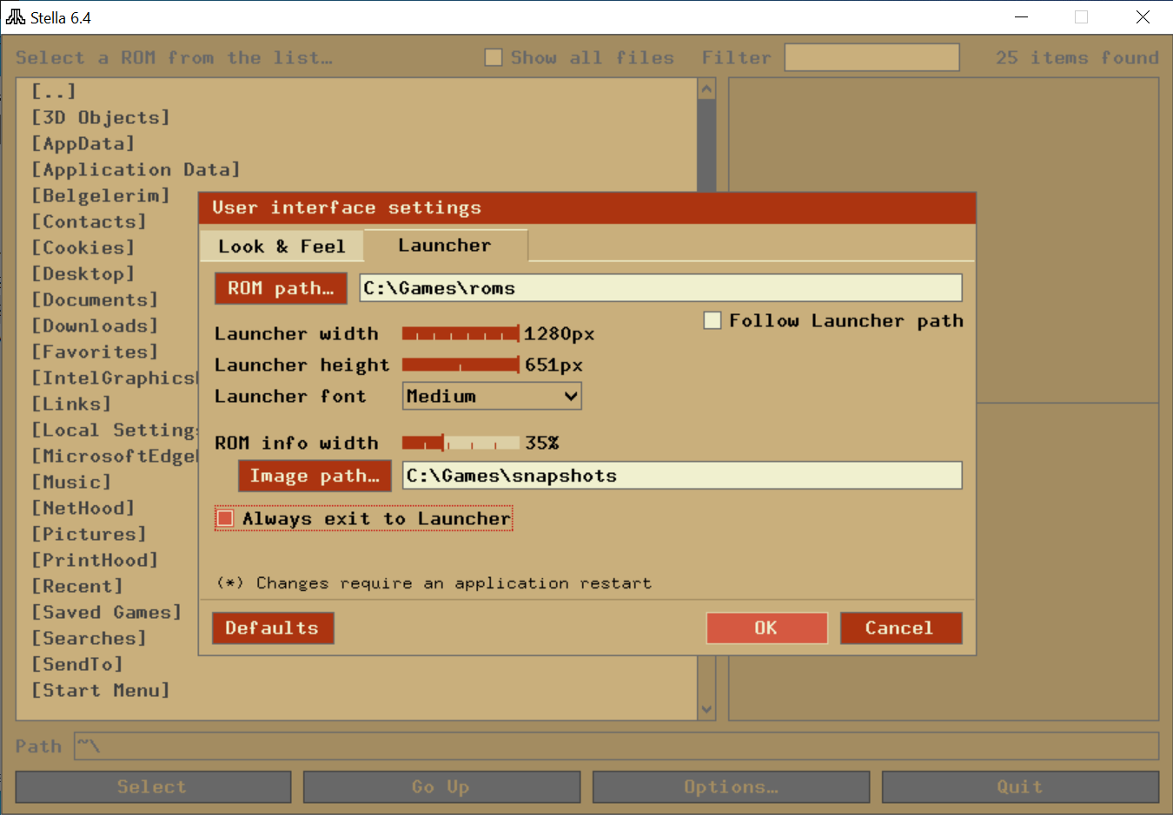Select the [..] parent directory entry
The image size is (1173, 815).
54,91
